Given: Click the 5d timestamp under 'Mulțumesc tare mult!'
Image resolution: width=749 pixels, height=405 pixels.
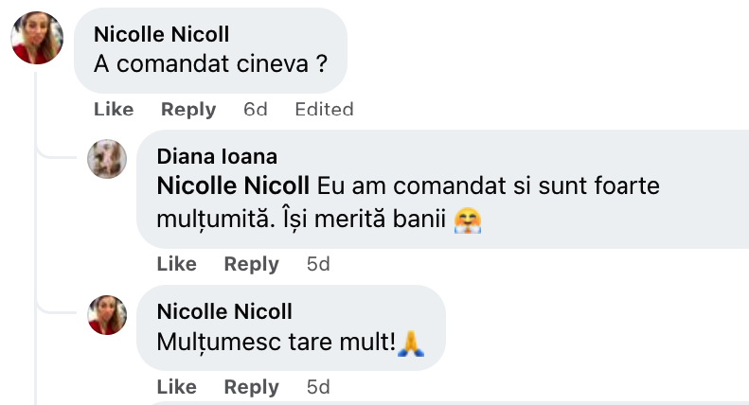Looking at the screenshot, I should coord(318,387).
